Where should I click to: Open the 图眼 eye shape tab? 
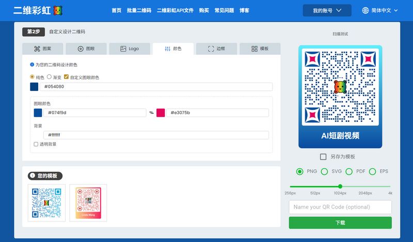[86, 49]
